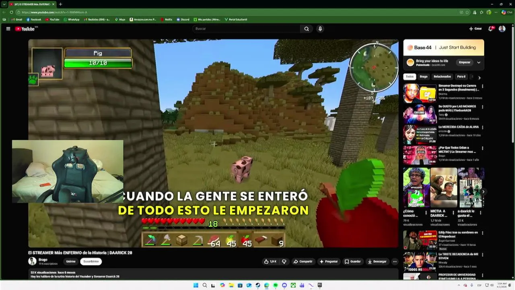The image size is (515, 290).
Task: Open options for 'LA MERECIDA CAÍDA DE ALANA' video
Action: 482,128
